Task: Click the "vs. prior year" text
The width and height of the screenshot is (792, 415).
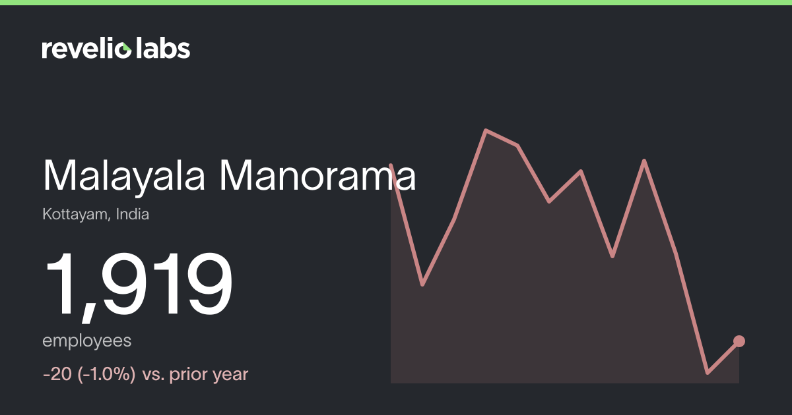Action: (195, 375)
